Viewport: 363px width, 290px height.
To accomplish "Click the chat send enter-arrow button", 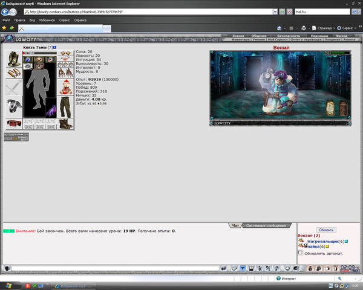I will coord(223,268).
